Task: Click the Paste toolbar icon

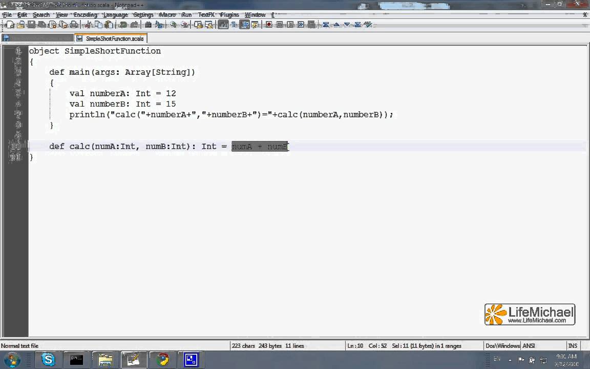Action: coord(109,25)
